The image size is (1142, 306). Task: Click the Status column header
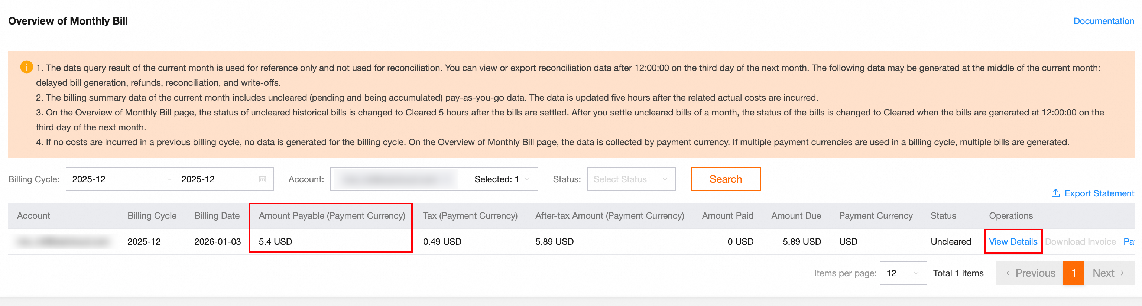[943, 216]
